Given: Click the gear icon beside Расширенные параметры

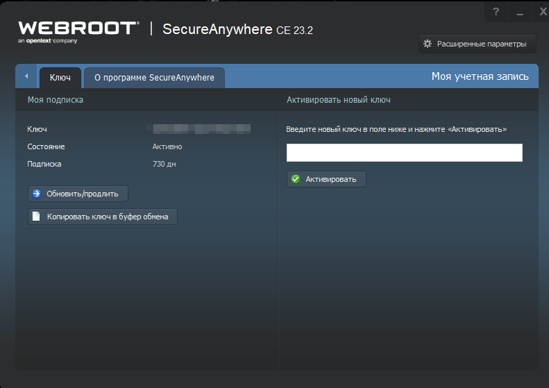Looking at the screenshot, I should pos(428,44).
